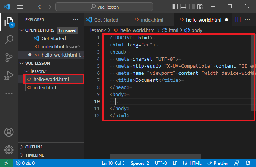Viewport: 256px width, 167px height.
Task: Click the horizontal scrollbar in editor
Action: (155, 157)
